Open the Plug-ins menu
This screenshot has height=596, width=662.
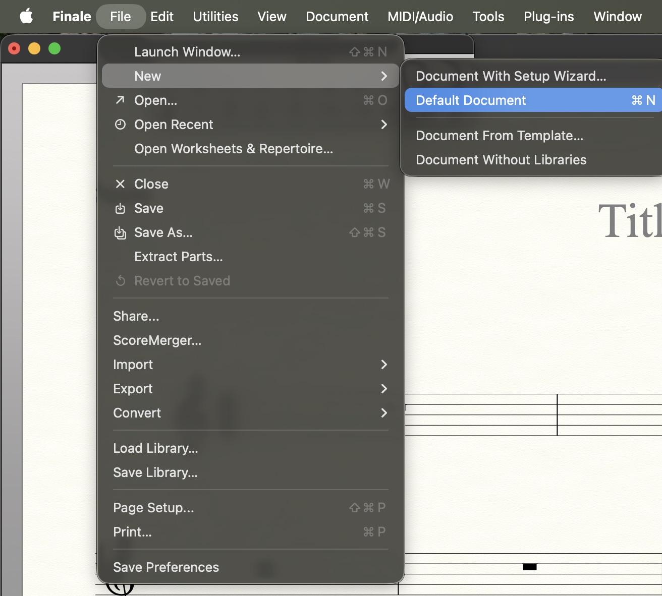tap(548, 17)
